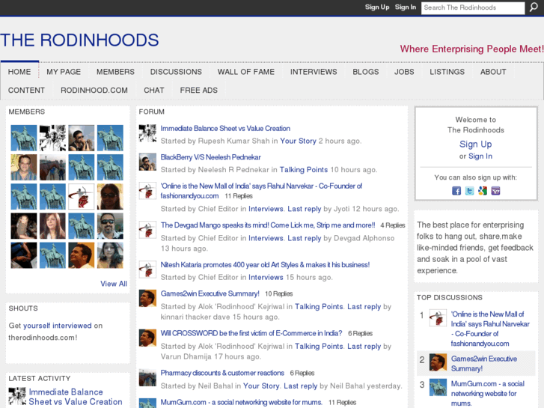
Task: Click avatar in Latest Activity section
Action: point(17,396)
